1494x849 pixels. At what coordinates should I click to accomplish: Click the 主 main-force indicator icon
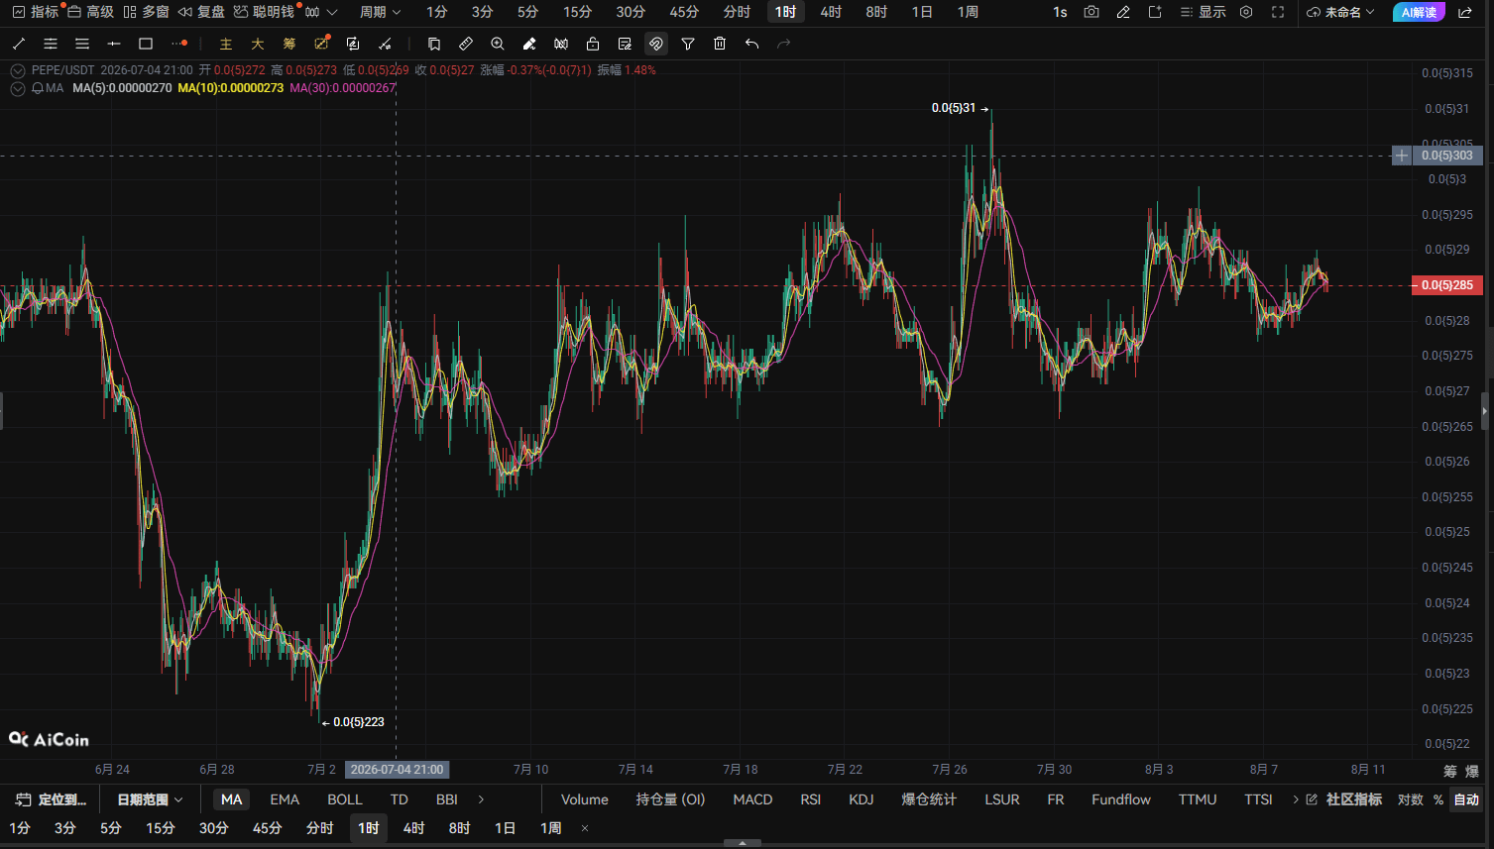[x=226, y=44]
